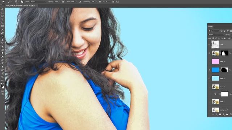Hide the masked photo copy layer eye

[210, 53]
